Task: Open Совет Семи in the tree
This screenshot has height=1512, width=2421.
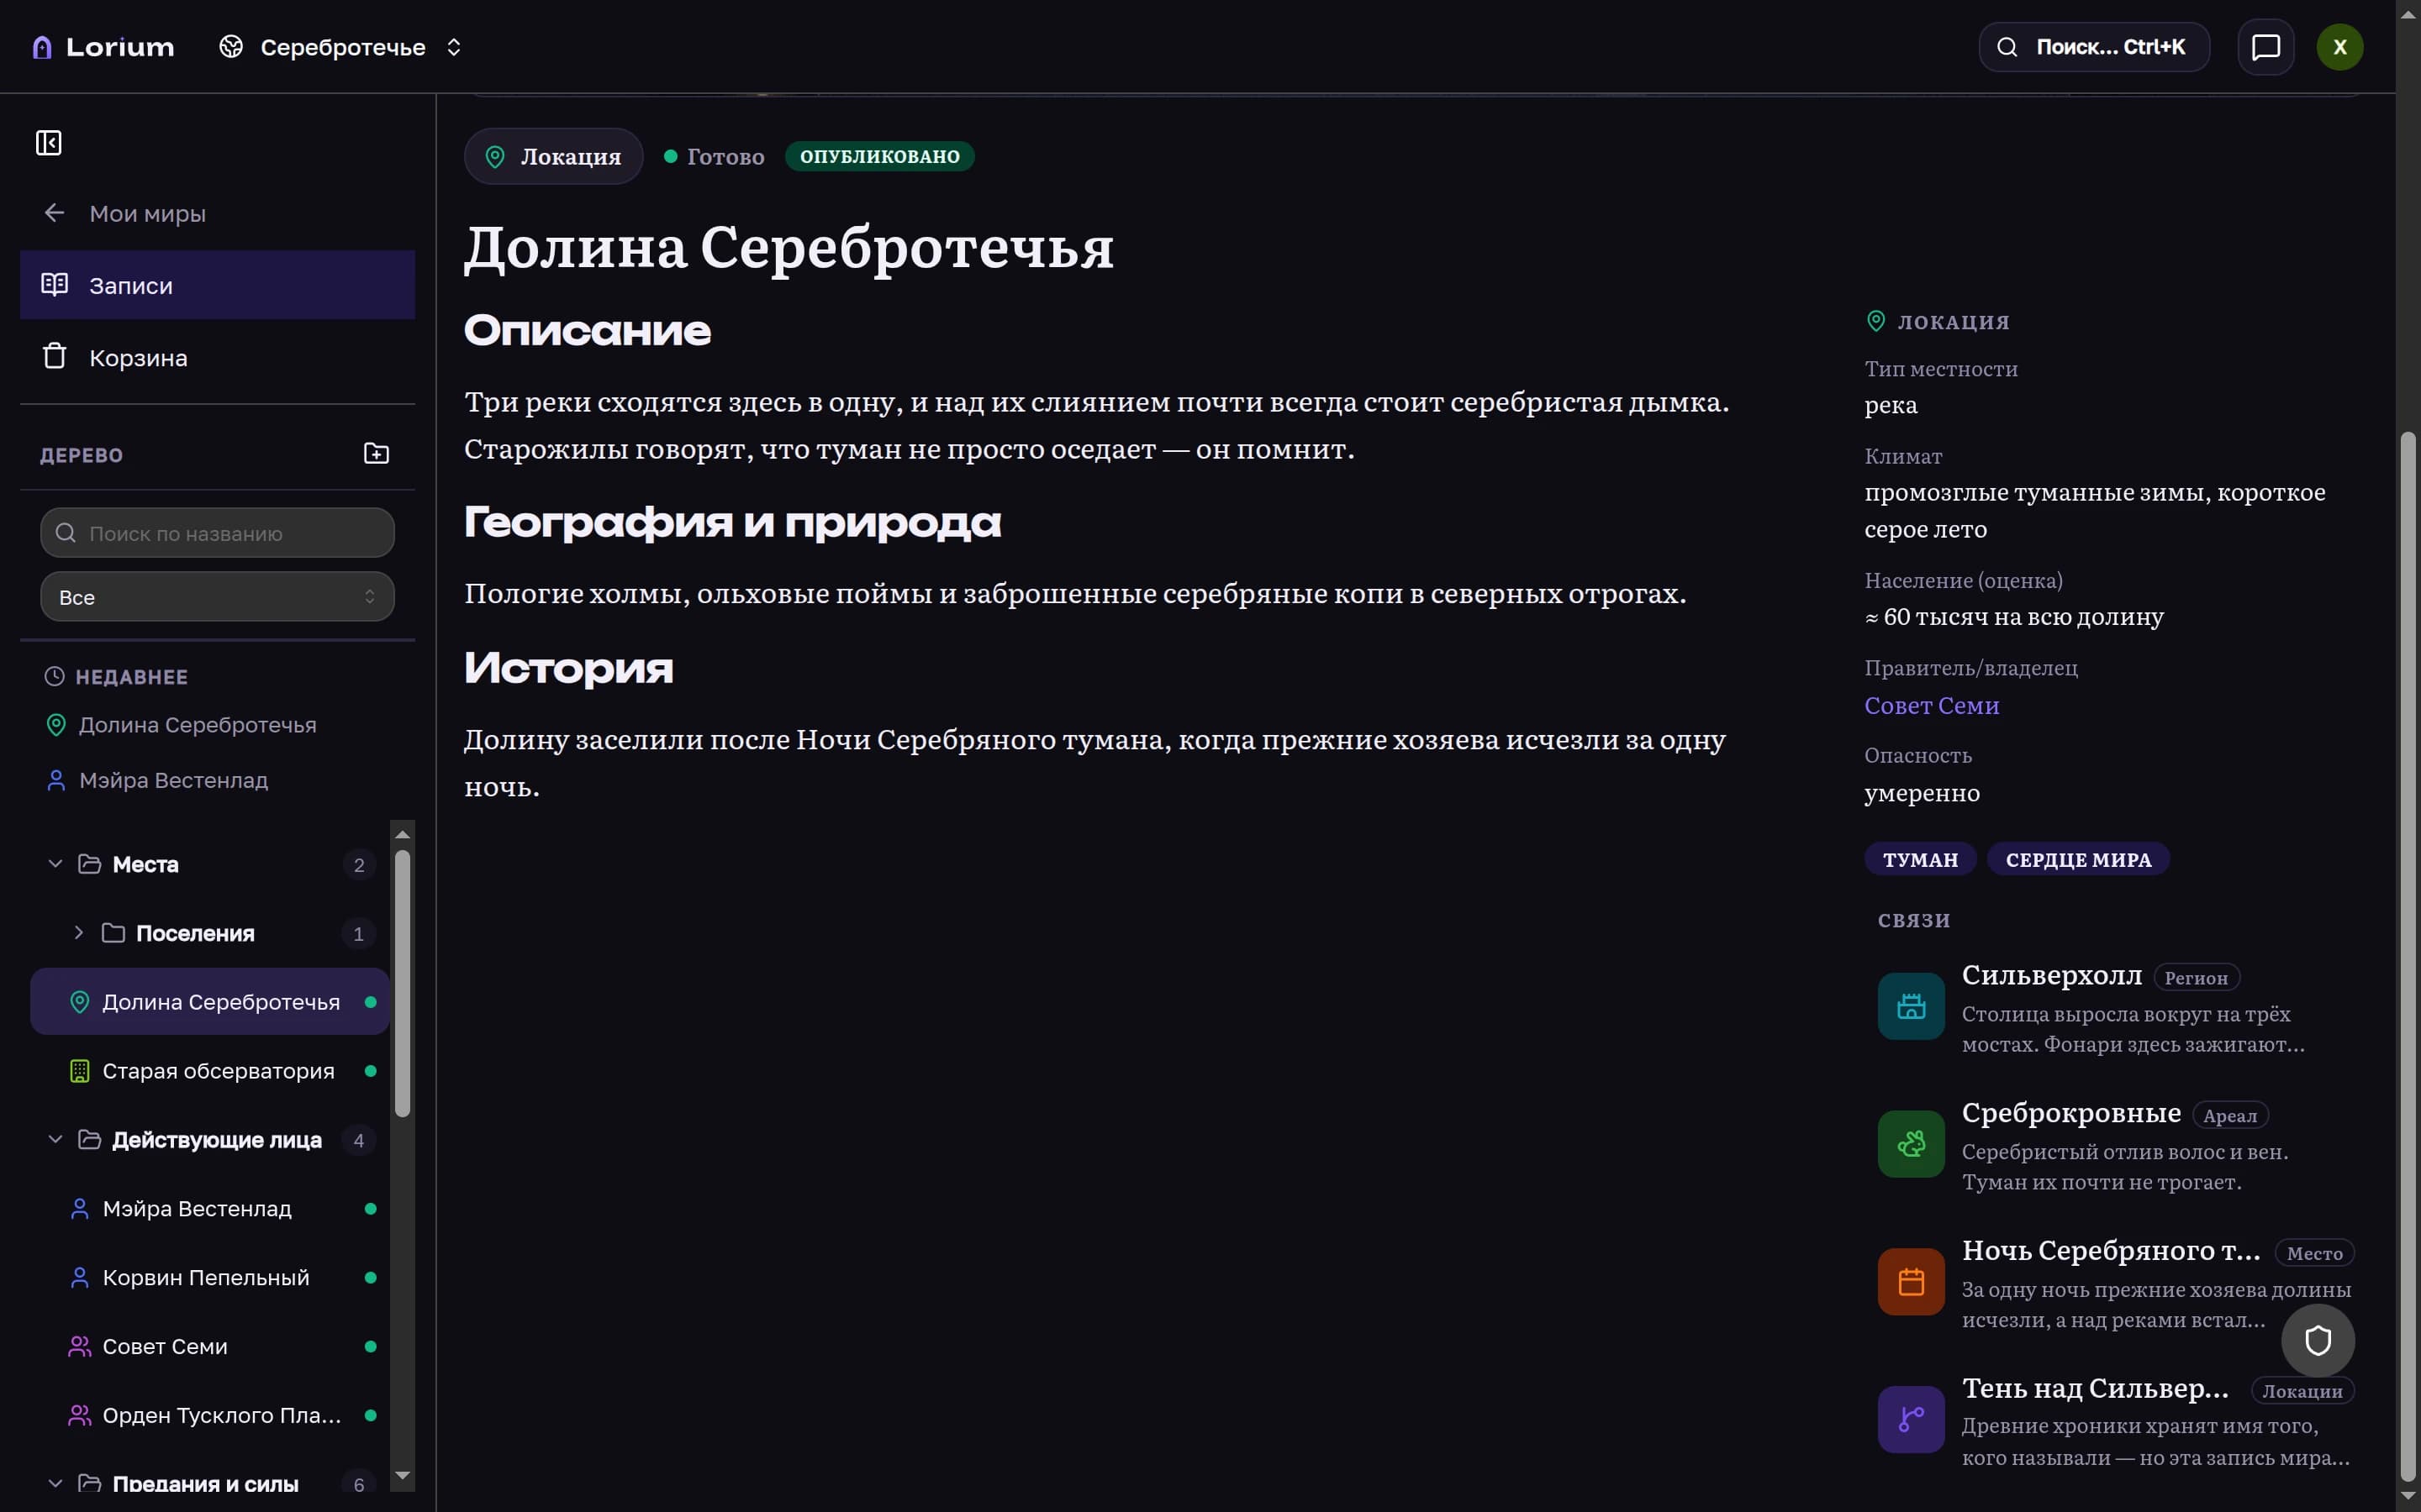Action: click(x=209, y=1347)
